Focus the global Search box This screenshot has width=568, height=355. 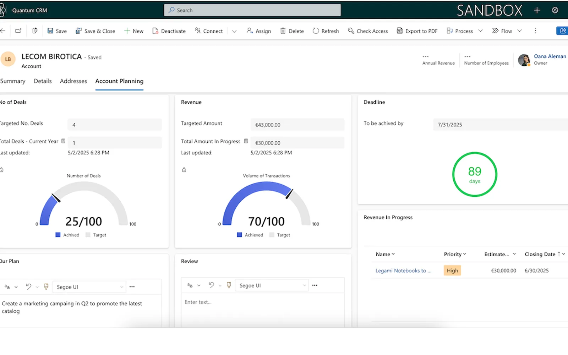(252, 10)
